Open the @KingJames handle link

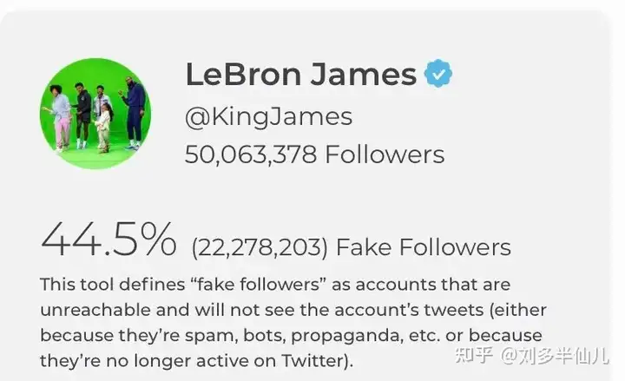pos(268,117)
